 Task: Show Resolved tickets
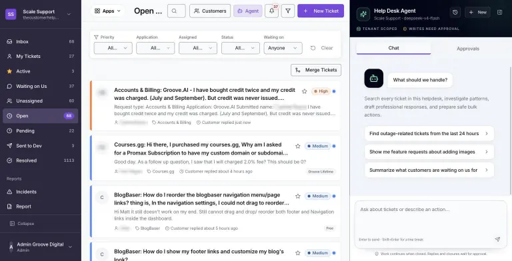pos(41,160)
